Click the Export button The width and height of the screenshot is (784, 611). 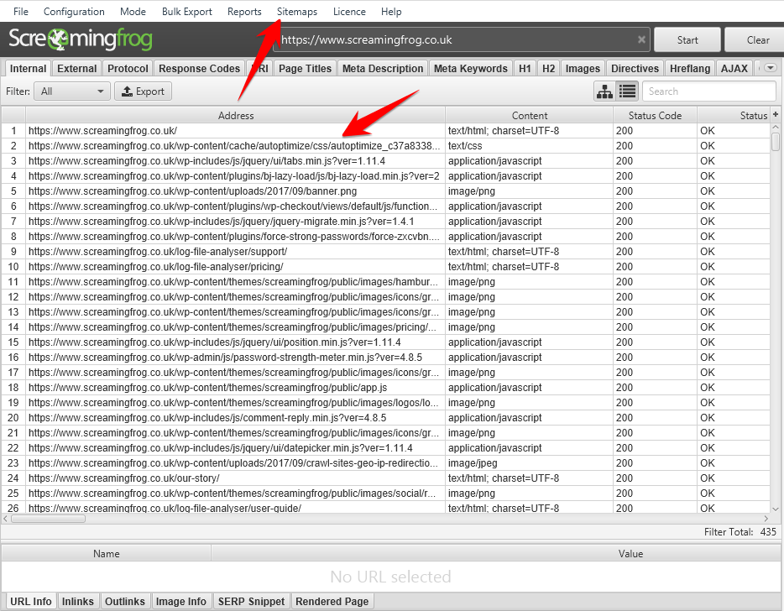tap(143, 91)
